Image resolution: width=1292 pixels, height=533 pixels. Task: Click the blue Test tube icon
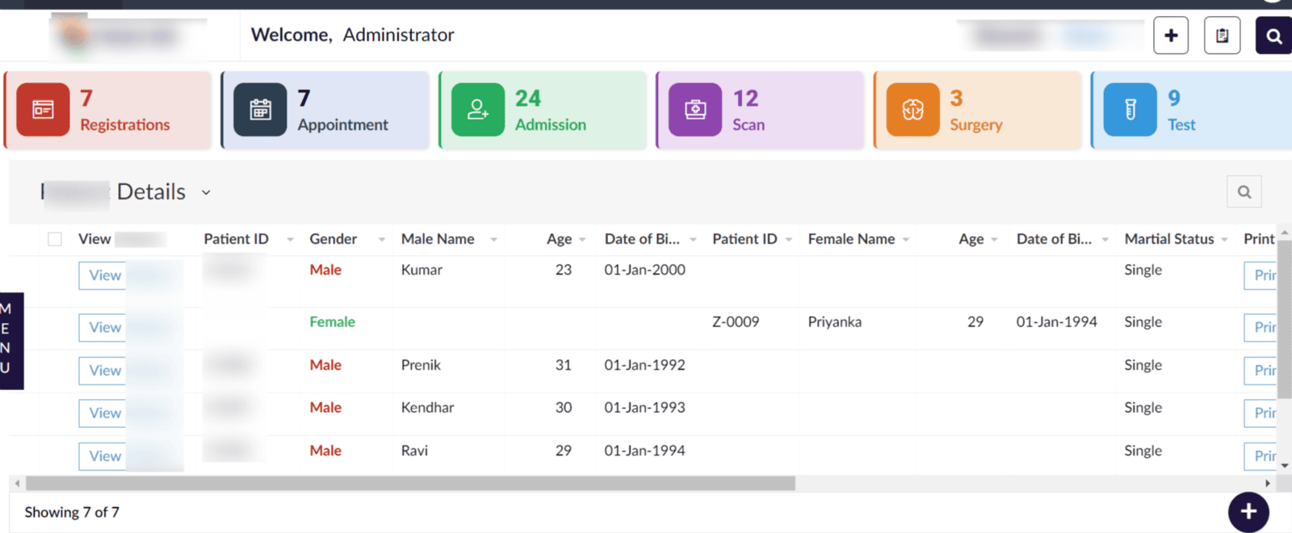tap(1130, 110)
